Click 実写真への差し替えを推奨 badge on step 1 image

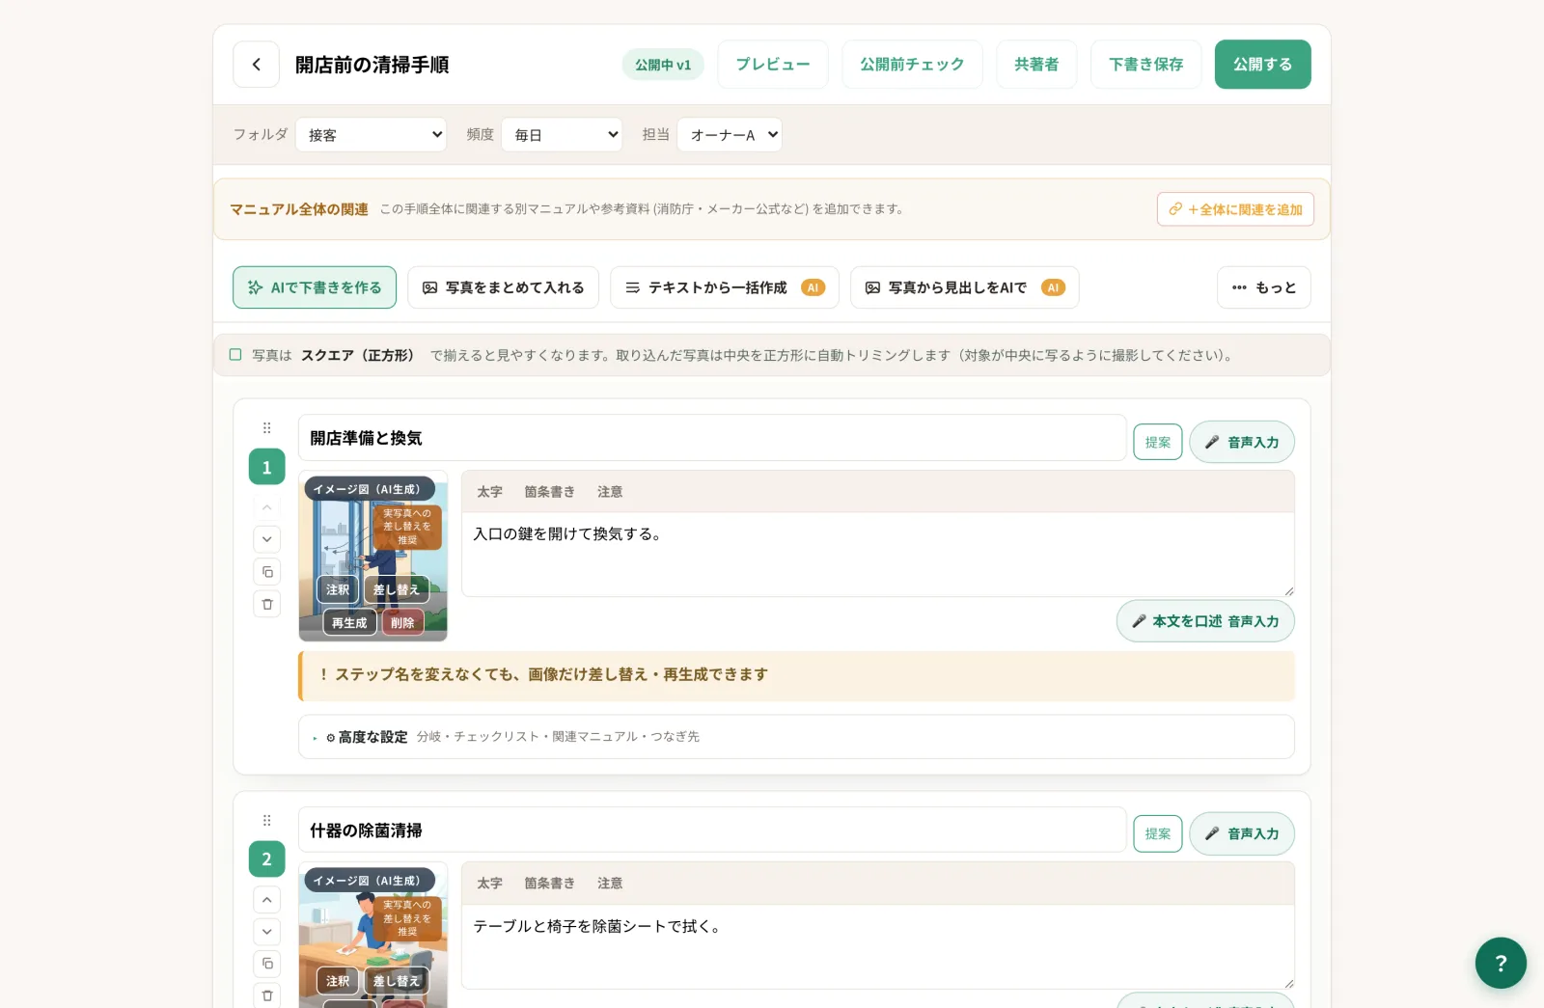click(x=407, y=527)
